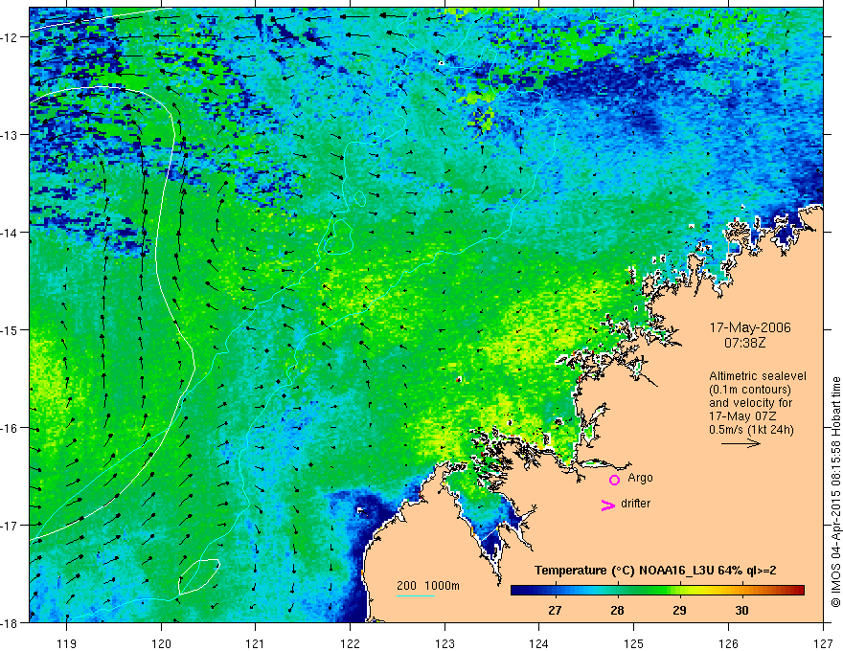The image size is (843, 651).
Task: Select the '17-May-2006' date text
Action: tap(750, 327)
